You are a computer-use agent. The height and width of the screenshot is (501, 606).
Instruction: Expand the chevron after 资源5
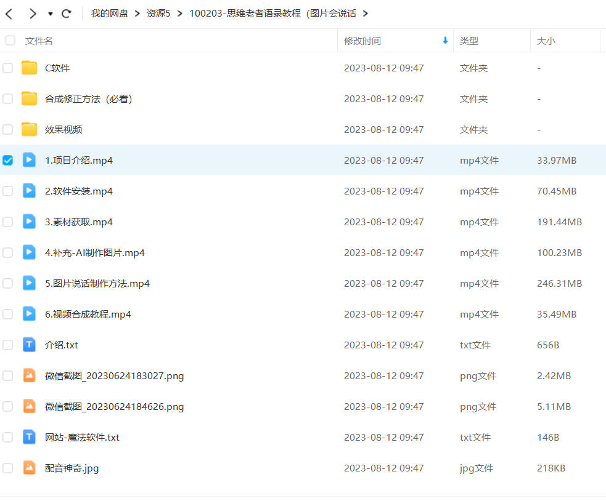click(x=180, y=14)
